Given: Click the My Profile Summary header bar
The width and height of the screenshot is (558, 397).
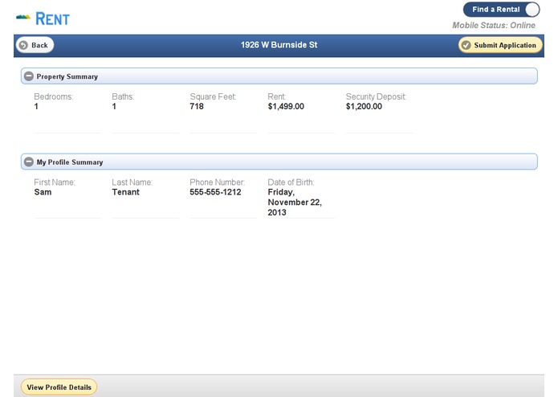Looking at the screenshot, I should pos(279,162).
